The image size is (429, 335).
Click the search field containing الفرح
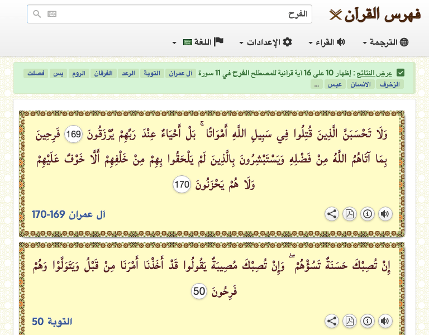coord(169,14)
